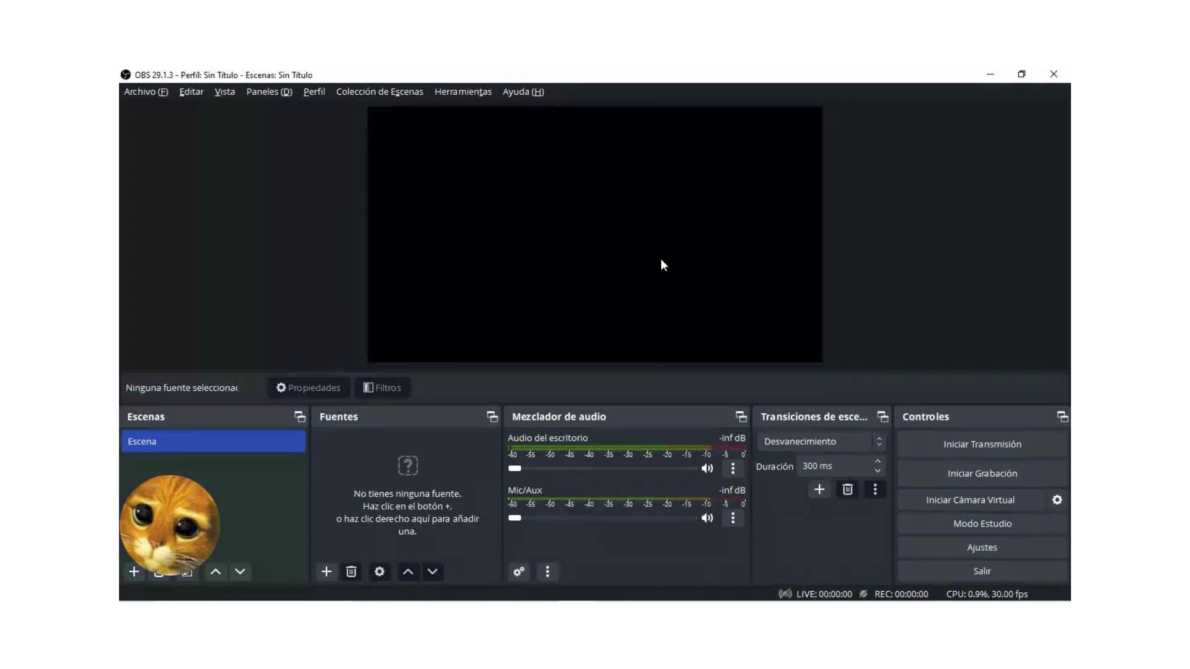The height and width of the screenshot is (669, 1190).
Task: Click Iniciar Grabación button
Action: pos(982,473)
